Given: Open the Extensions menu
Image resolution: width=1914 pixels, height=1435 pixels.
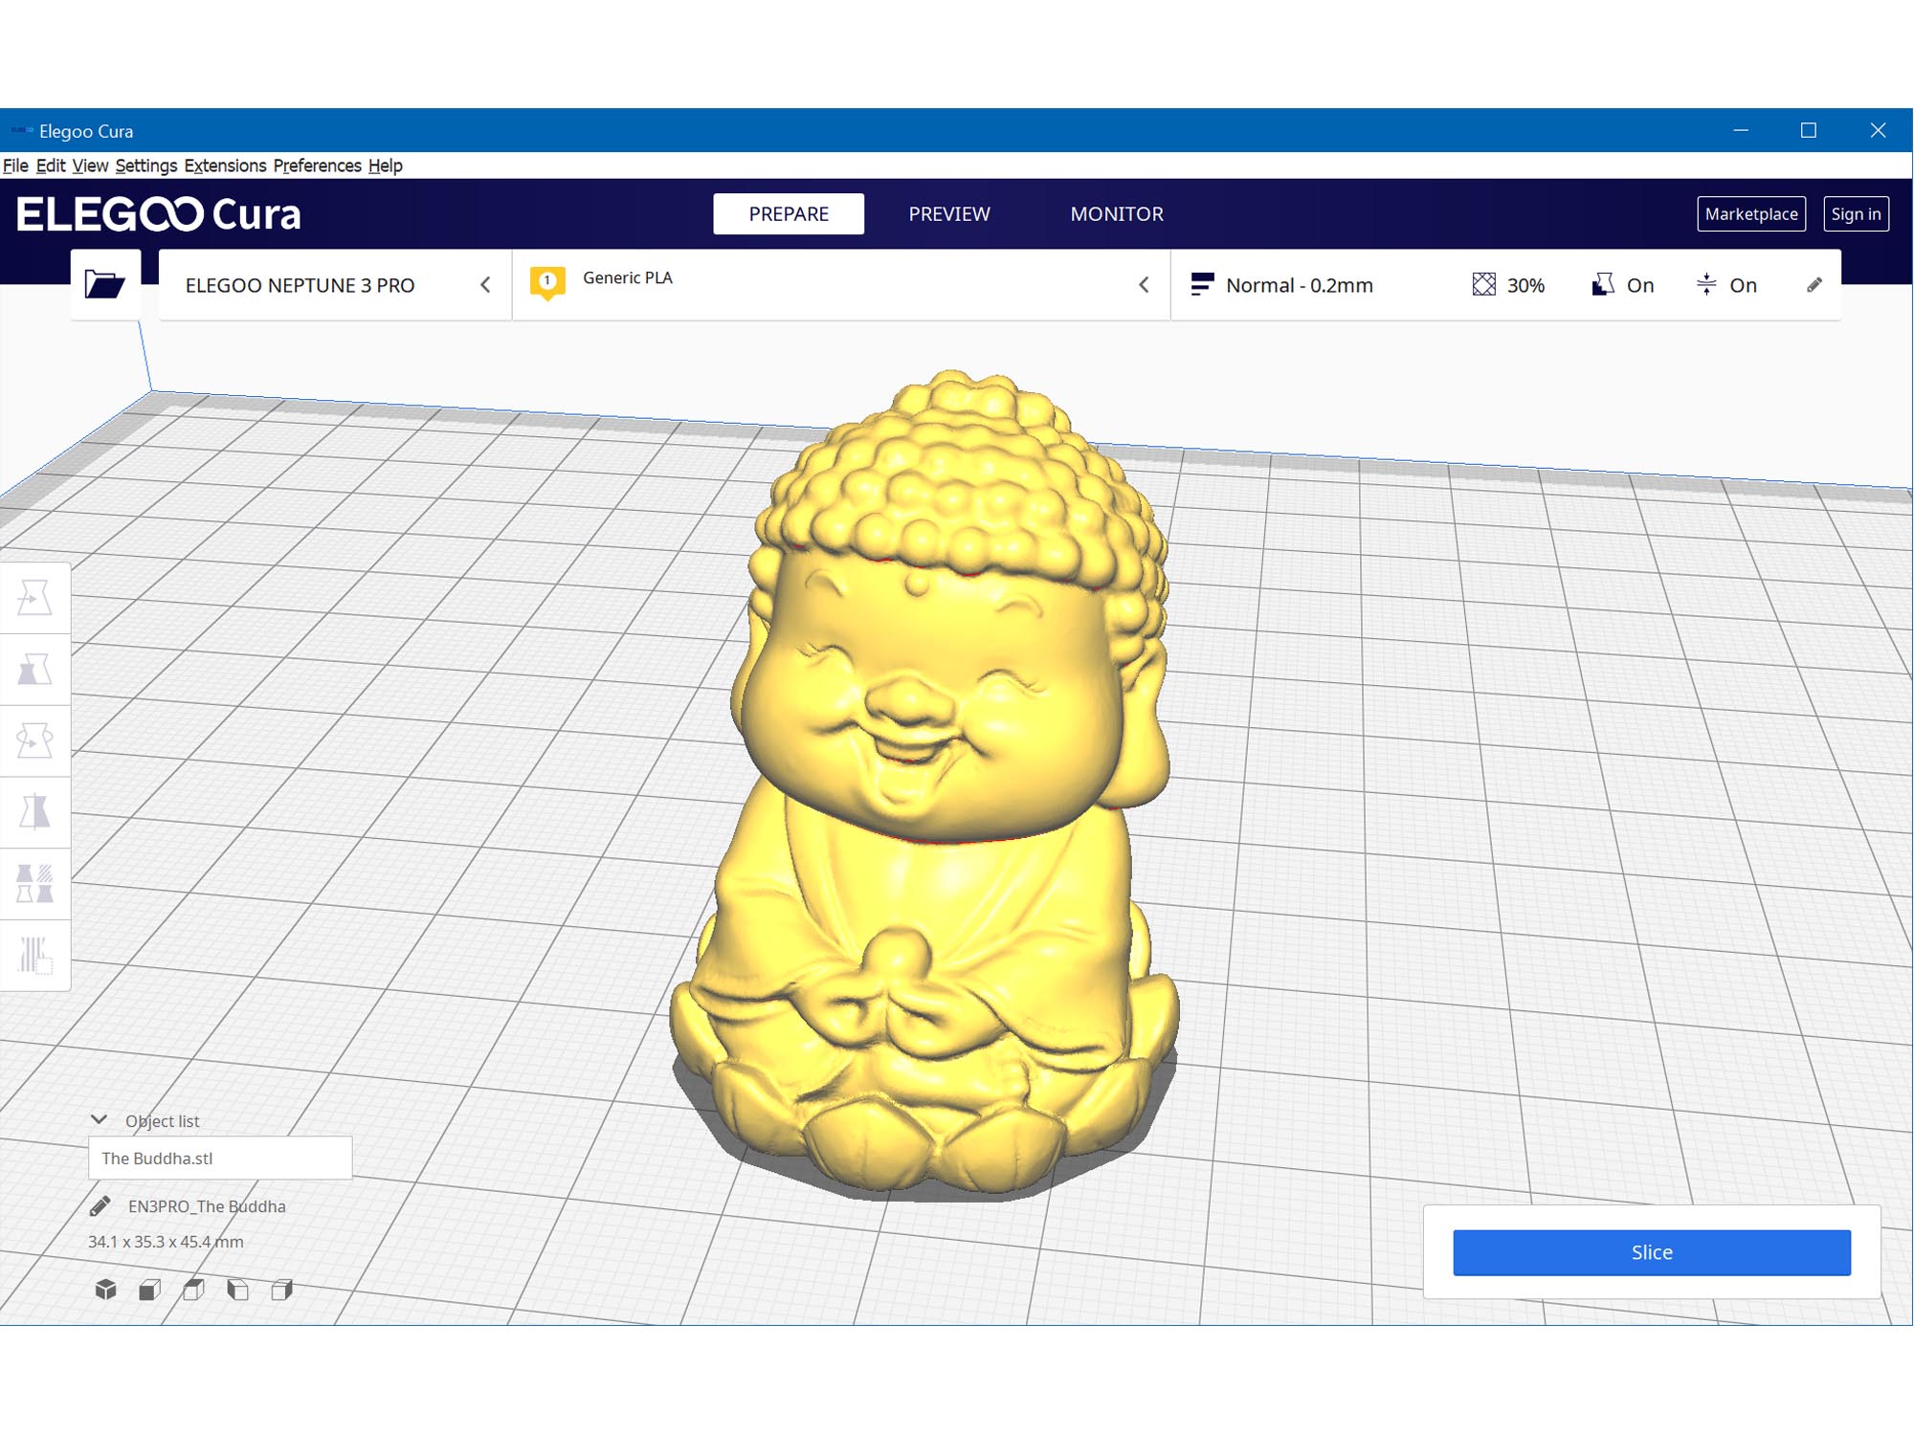Looking at the screenshot, I should click(x=225, y=166).
